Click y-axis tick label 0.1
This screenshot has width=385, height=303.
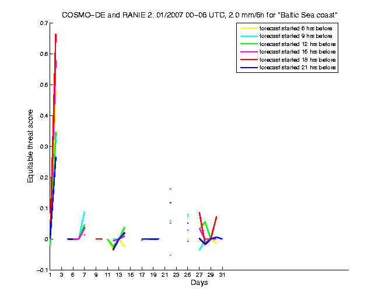44,209
